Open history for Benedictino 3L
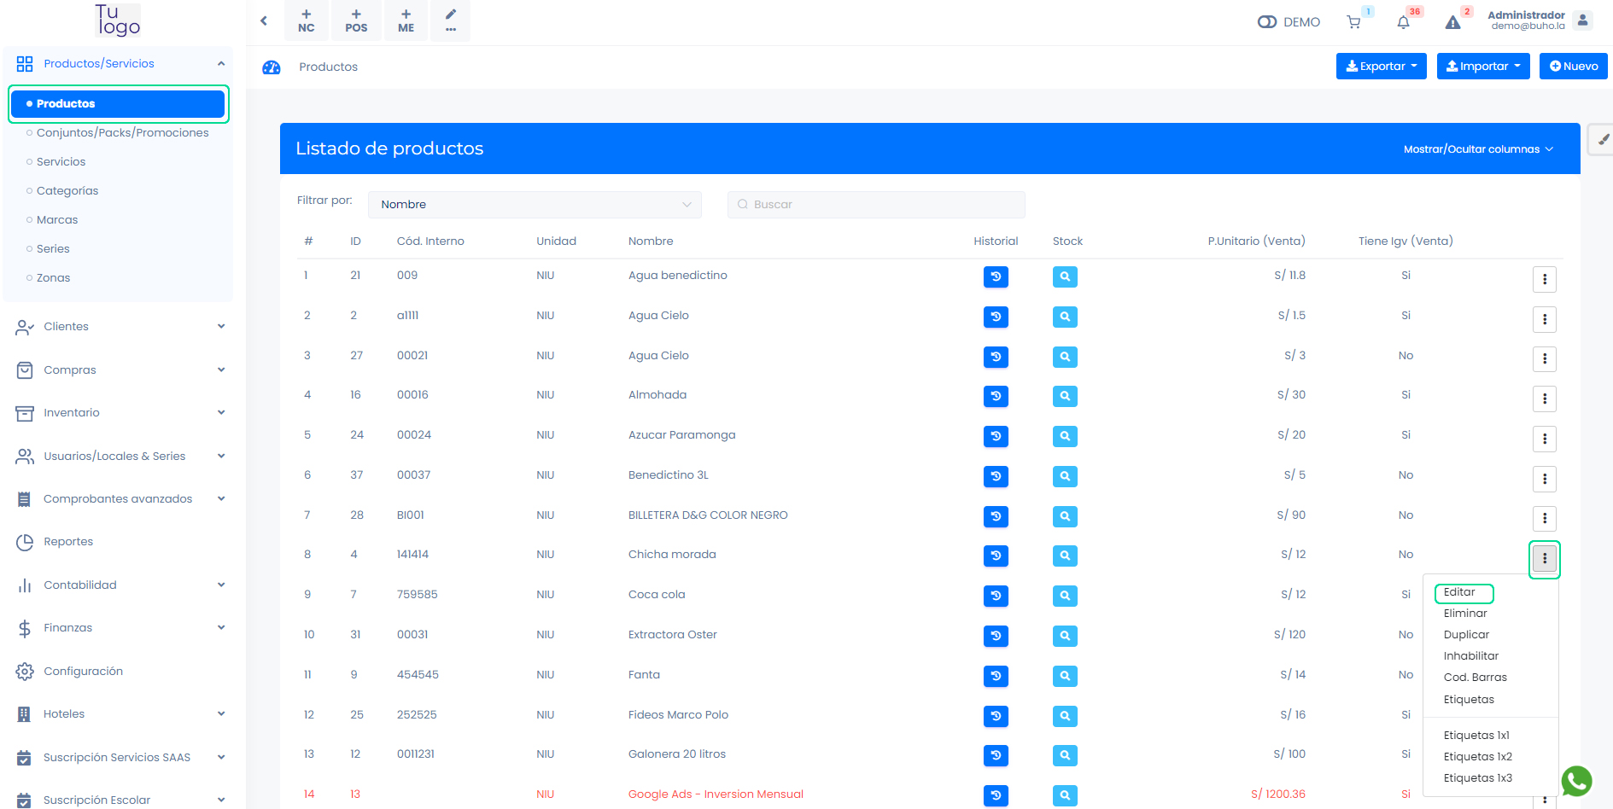This screenshot has width=1613, height=809. pos(996,476)
